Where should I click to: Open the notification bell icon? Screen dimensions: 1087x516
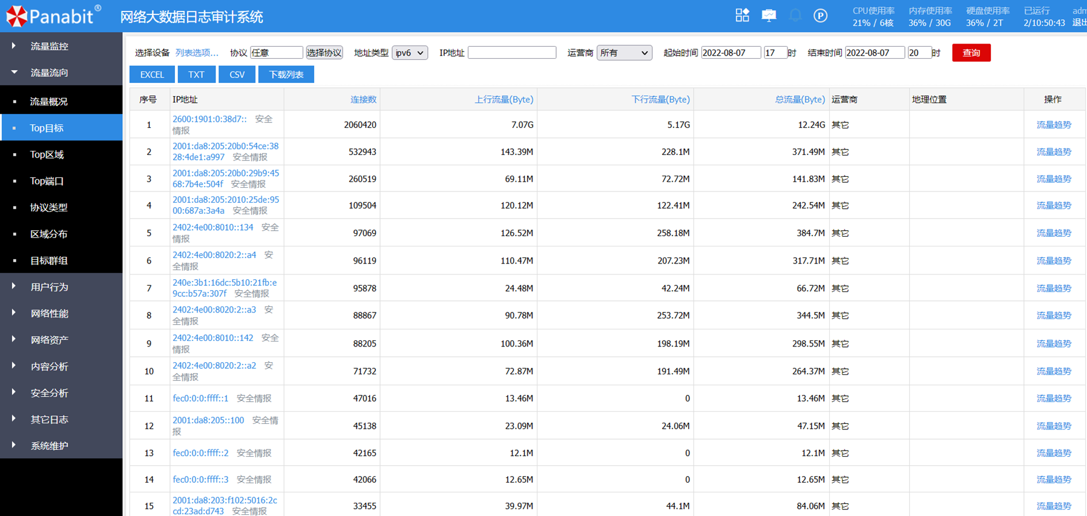795,16
